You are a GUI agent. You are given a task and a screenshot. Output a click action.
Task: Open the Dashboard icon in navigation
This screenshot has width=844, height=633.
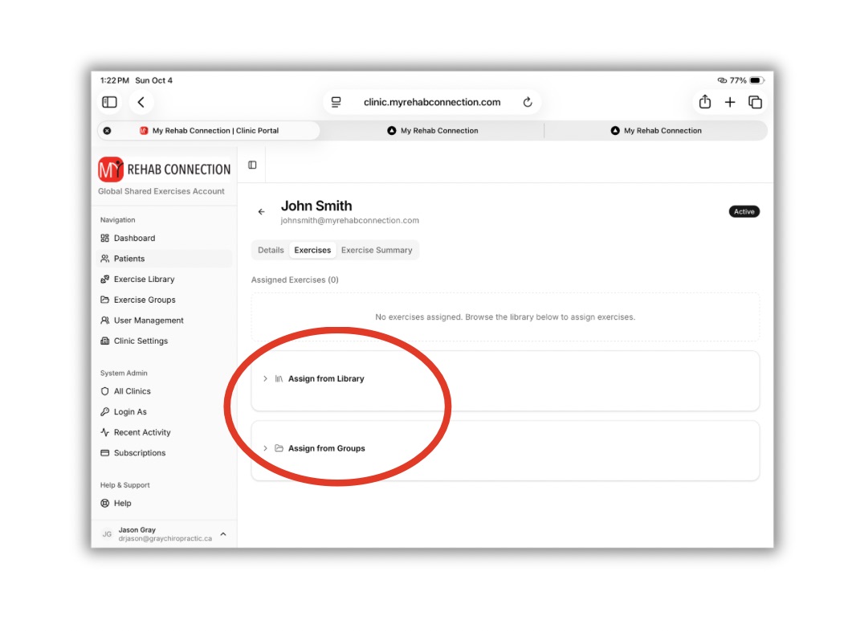[105, 238]
